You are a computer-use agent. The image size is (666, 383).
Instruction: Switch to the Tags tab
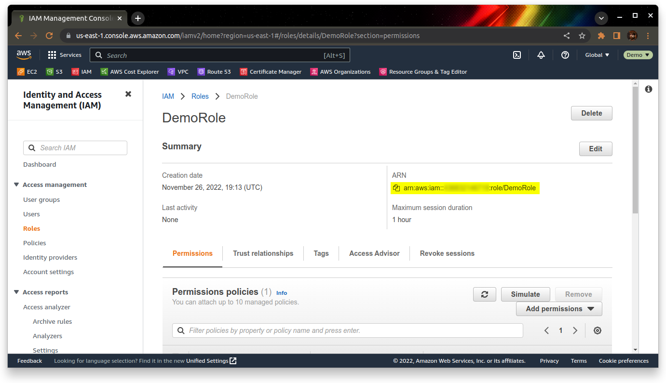point(321,253)
